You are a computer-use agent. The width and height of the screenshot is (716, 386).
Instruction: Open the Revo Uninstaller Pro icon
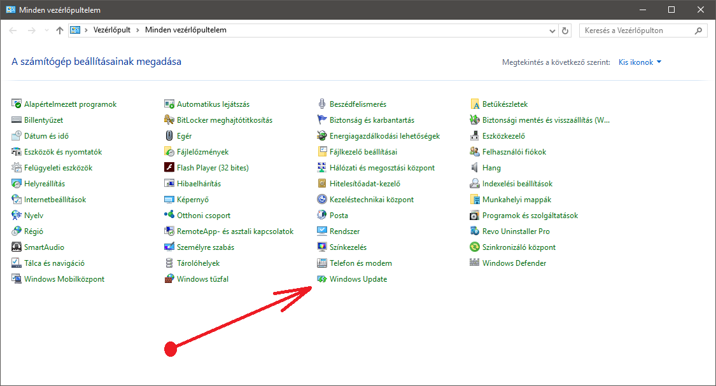click(474, 231)
